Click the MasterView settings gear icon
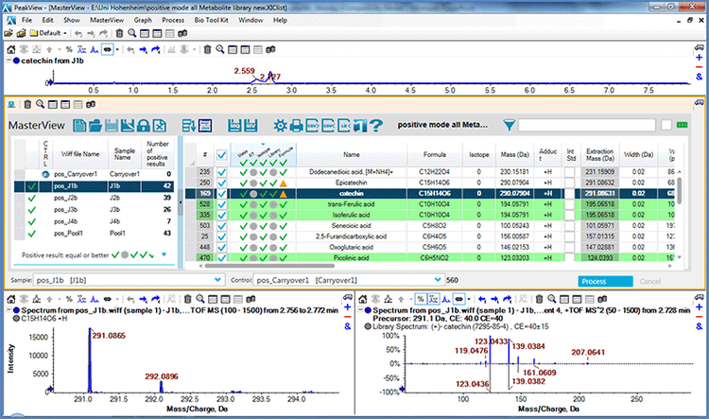709x419 pixels. pos(281,125)
